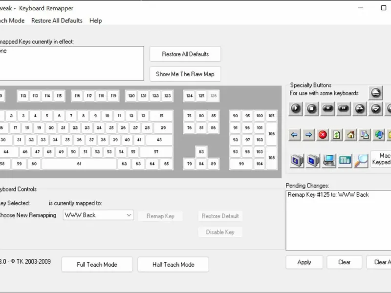The image size is (391, 293).
Task: Select the fast-forward next track button
Action: [x=344, y=108]
